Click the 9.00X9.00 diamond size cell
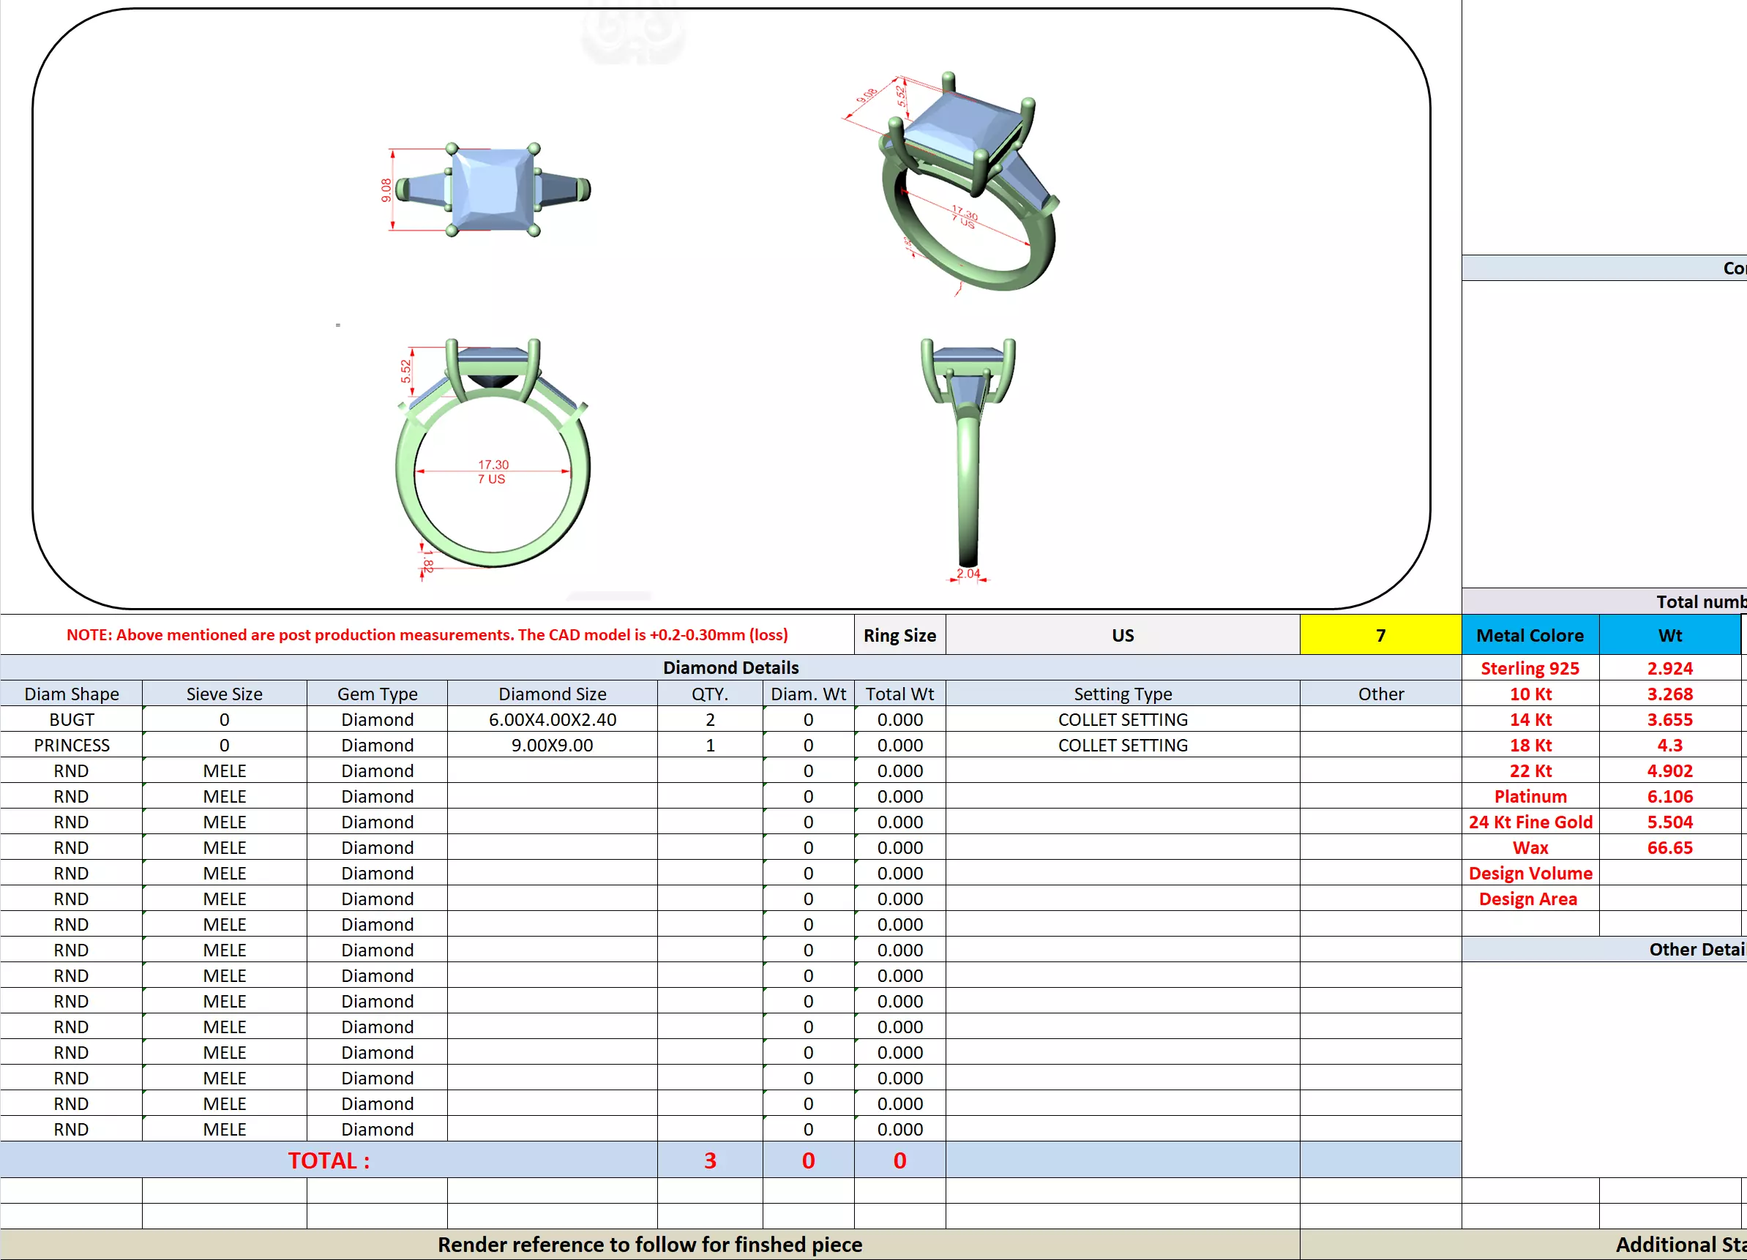The height and width of the screenshot is (1260, 1747). click(x=552, y=746)
